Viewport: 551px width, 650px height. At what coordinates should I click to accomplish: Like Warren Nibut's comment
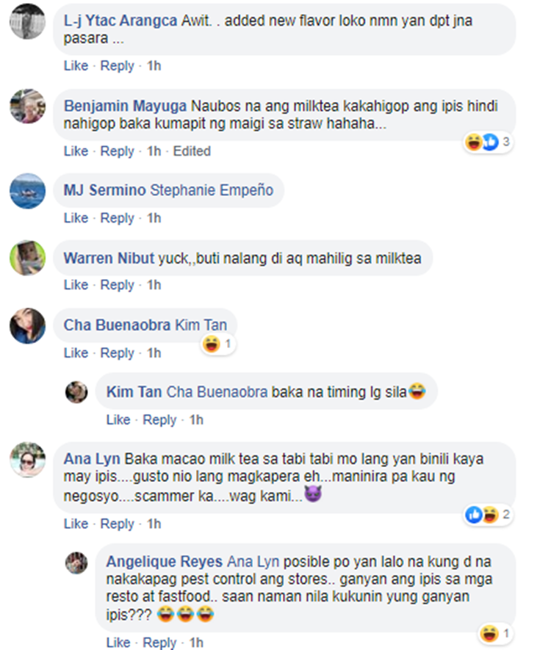pos(76,285)
